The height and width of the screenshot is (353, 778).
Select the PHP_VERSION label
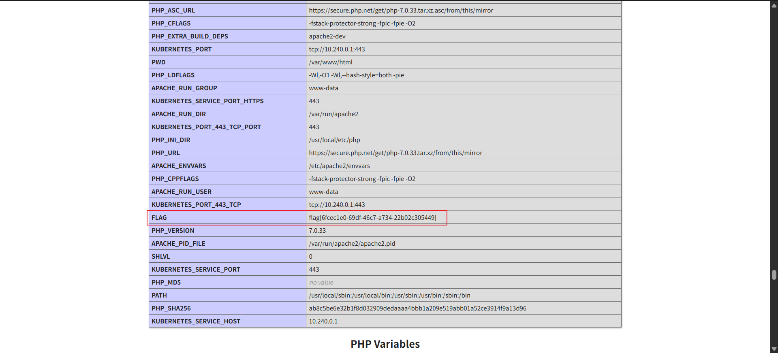pos(173,231)
